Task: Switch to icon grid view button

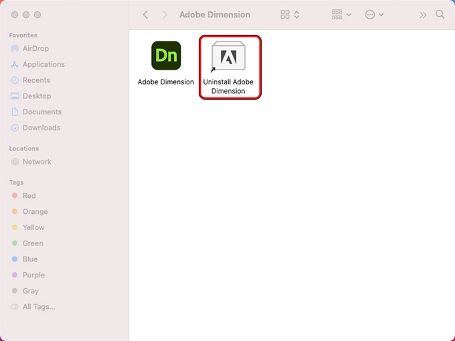Action: click(x=285, y=15)
